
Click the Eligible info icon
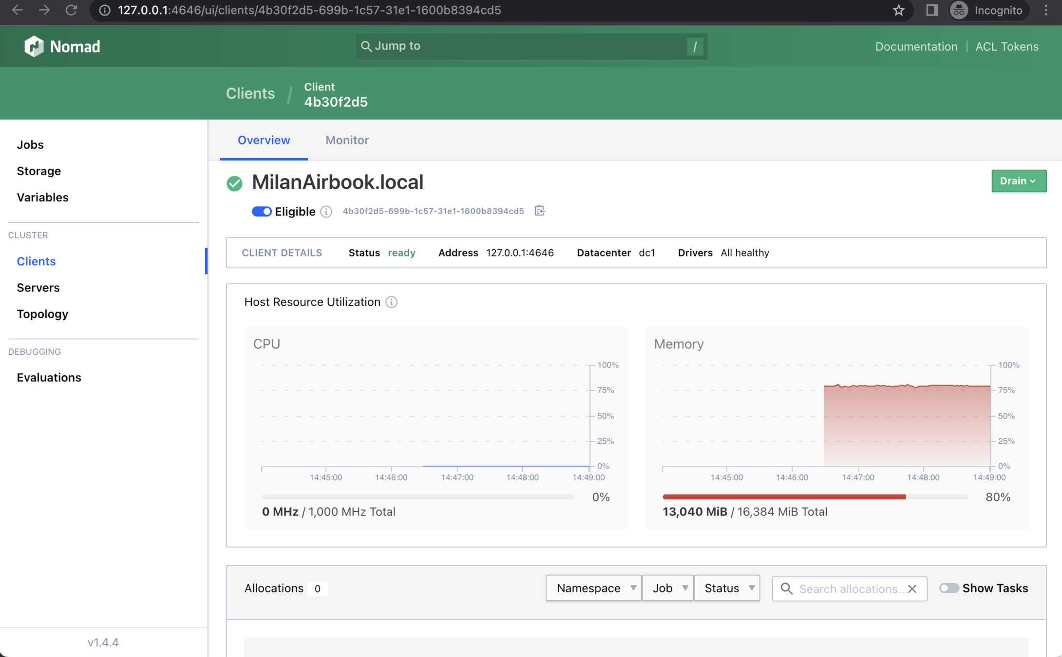tap(326, 212)
